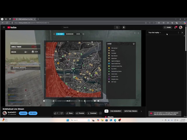Click the Analytics button
The height and width of the screenshot is (140, 187).
click(x=23, y=113)
